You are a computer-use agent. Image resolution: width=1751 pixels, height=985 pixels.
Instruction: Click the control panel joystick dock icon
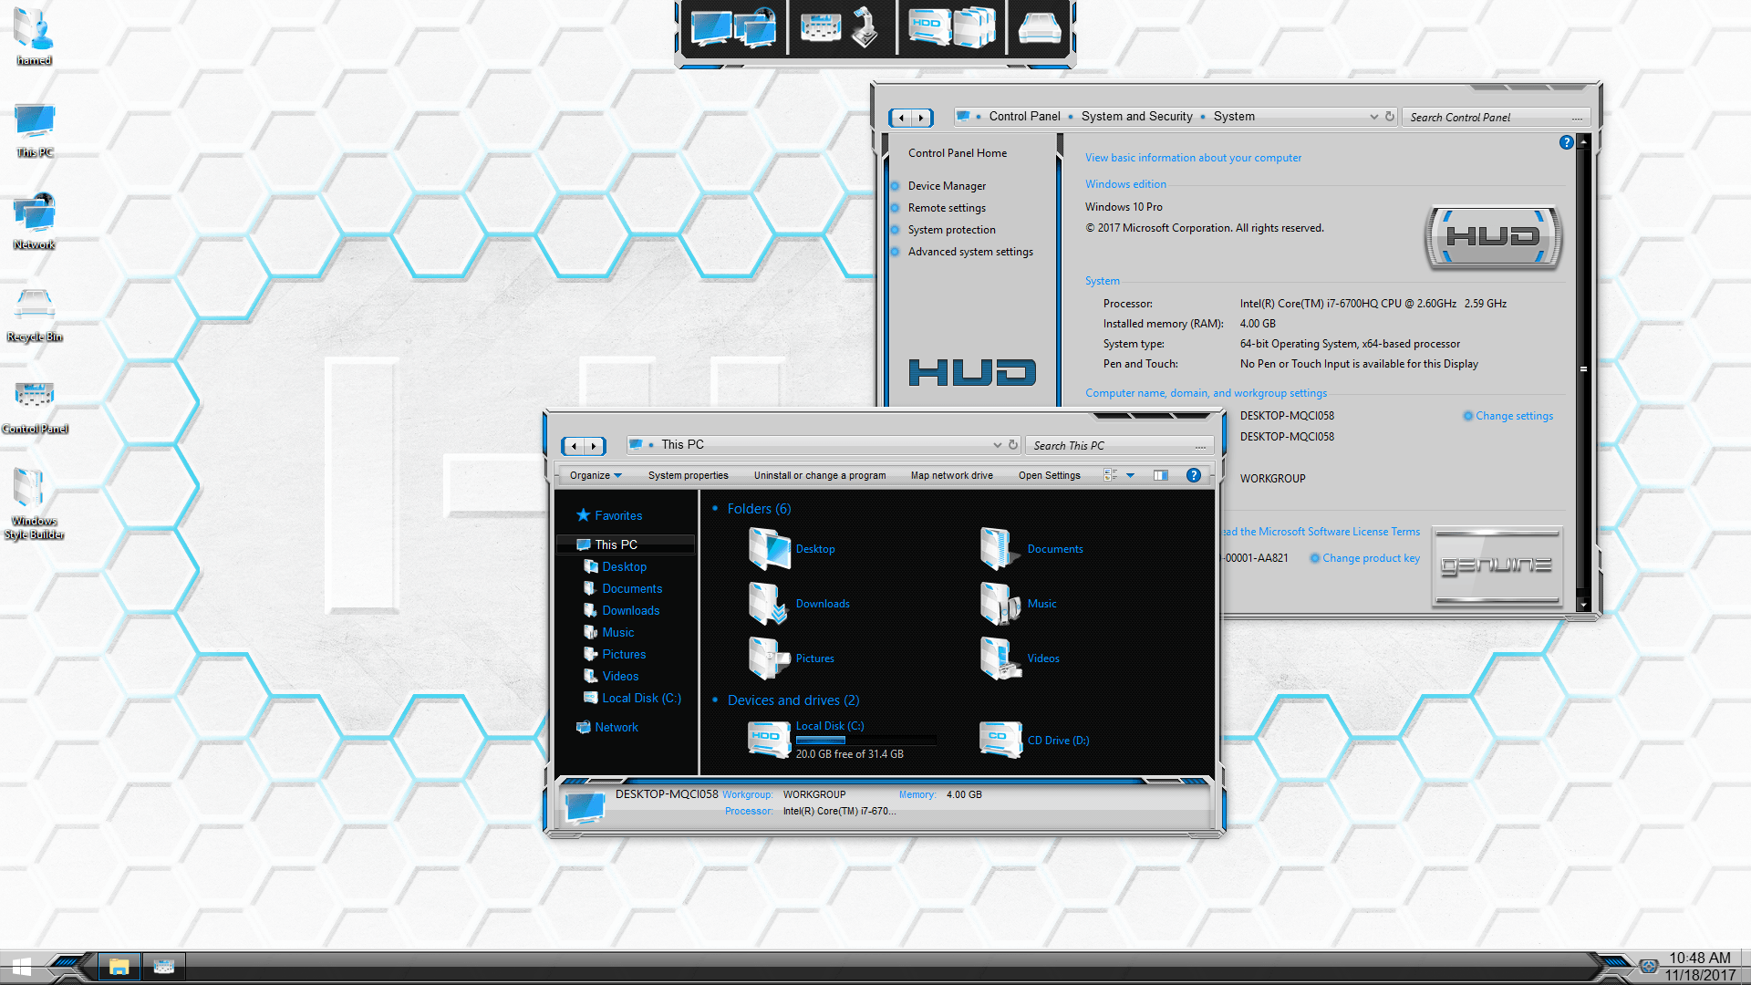coord(840,27)
